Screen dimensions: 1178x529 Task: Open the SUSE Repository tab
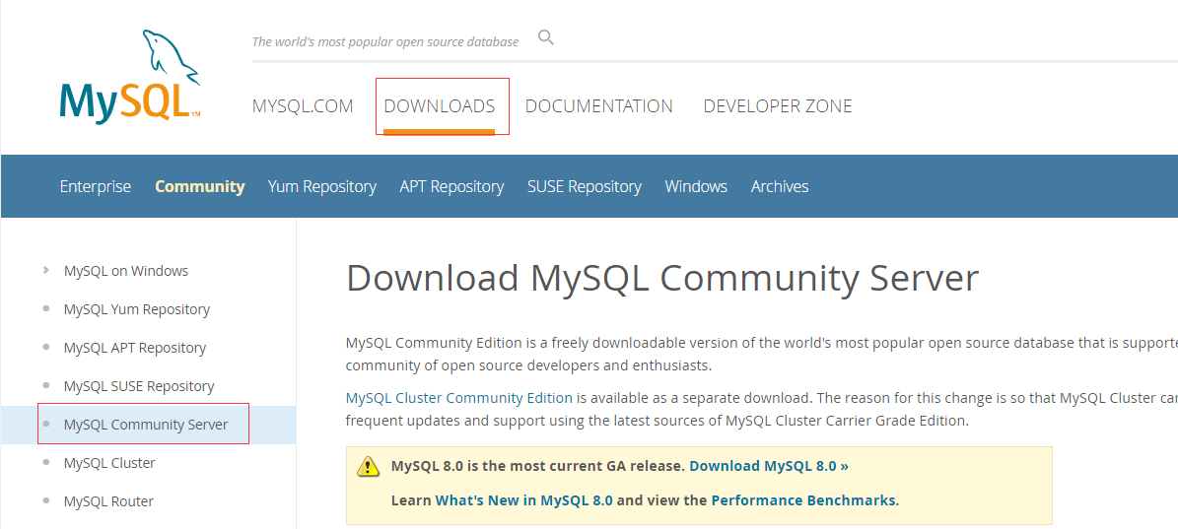[585, 186]
